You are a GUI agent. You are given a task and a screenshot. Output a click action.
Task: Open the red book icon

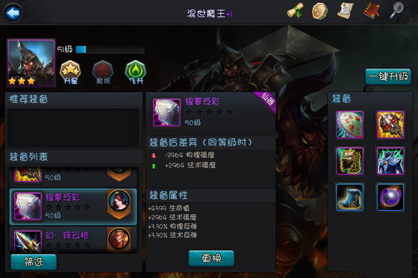tap(371, 11)
